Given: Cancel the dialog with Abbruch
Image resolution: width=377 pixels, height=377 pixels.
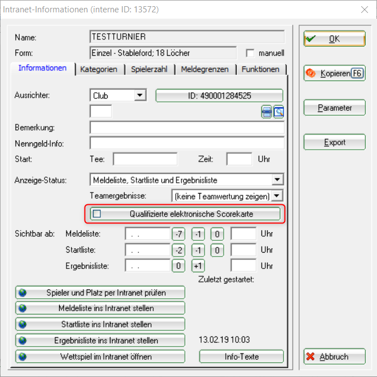Looking at the screenshot, I should click(x=334, y=356).
